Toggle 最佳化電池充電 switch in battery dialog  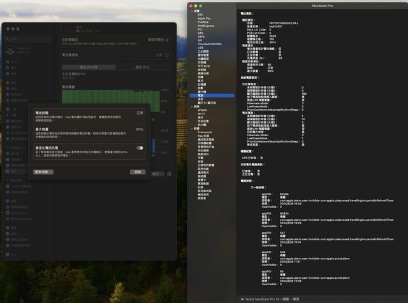click(140, 148)
